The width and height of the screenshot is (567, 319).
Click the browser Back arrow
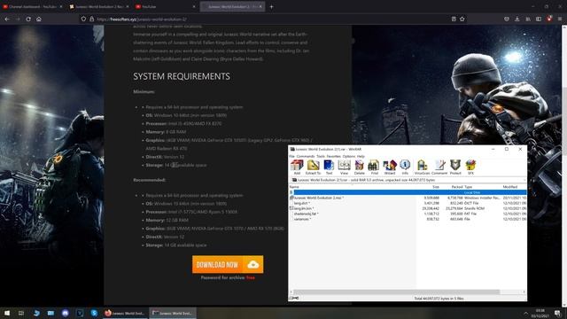[7, 19]
